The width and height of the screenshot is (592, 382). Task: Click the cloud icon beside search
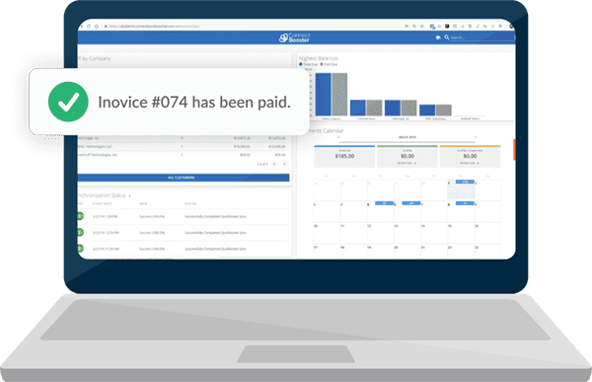[x=438, y=38]
